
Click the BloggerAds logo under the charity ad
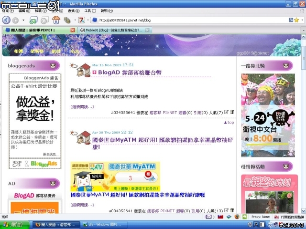(x=44, y=164)
